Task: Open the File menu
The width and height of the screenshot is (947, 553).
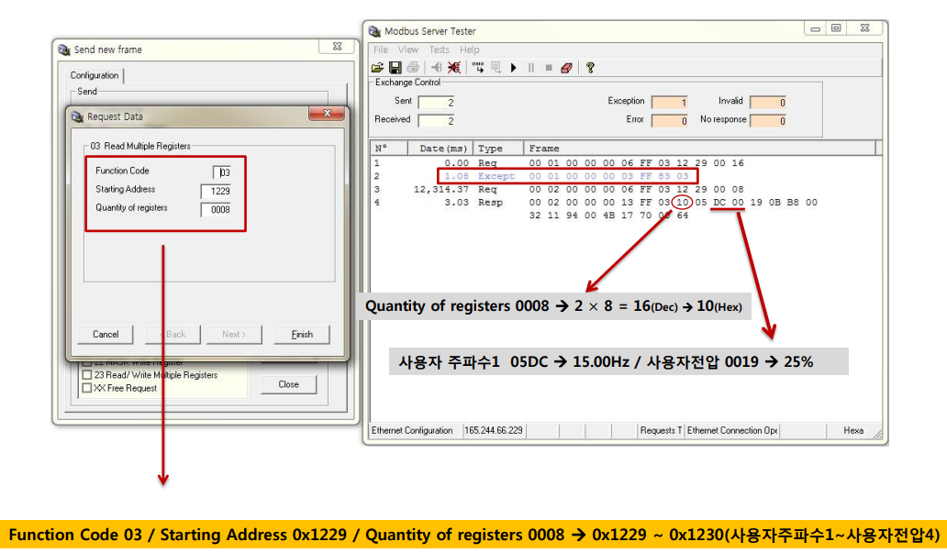Action: (379, 50)
